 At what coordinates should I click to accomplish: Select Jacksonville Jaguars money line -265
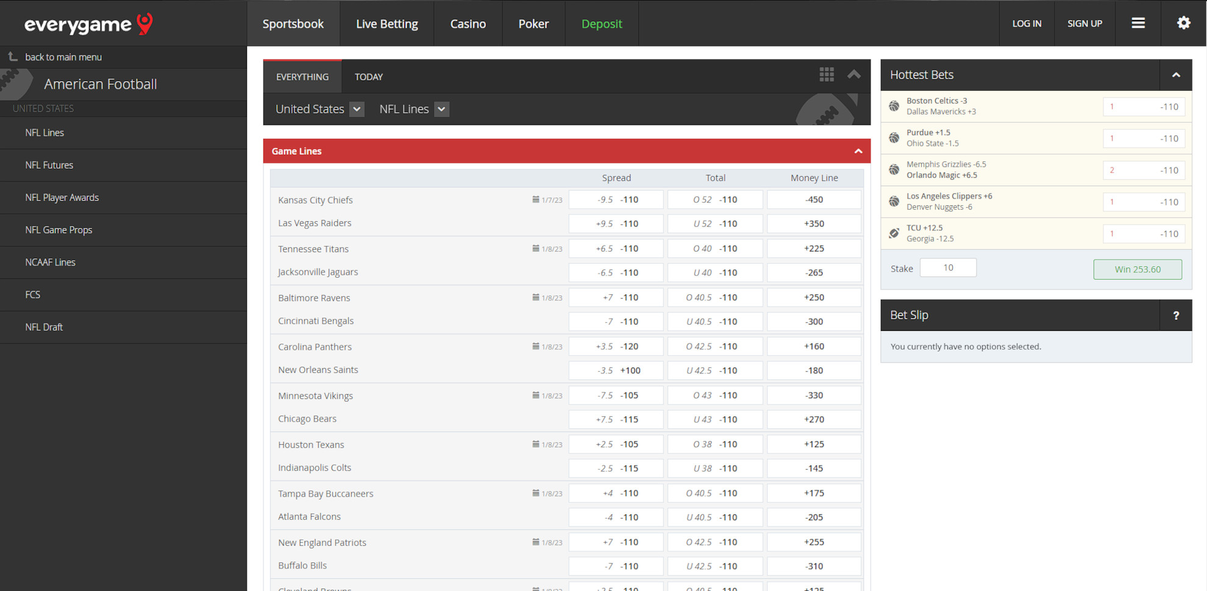click(814, 272)
